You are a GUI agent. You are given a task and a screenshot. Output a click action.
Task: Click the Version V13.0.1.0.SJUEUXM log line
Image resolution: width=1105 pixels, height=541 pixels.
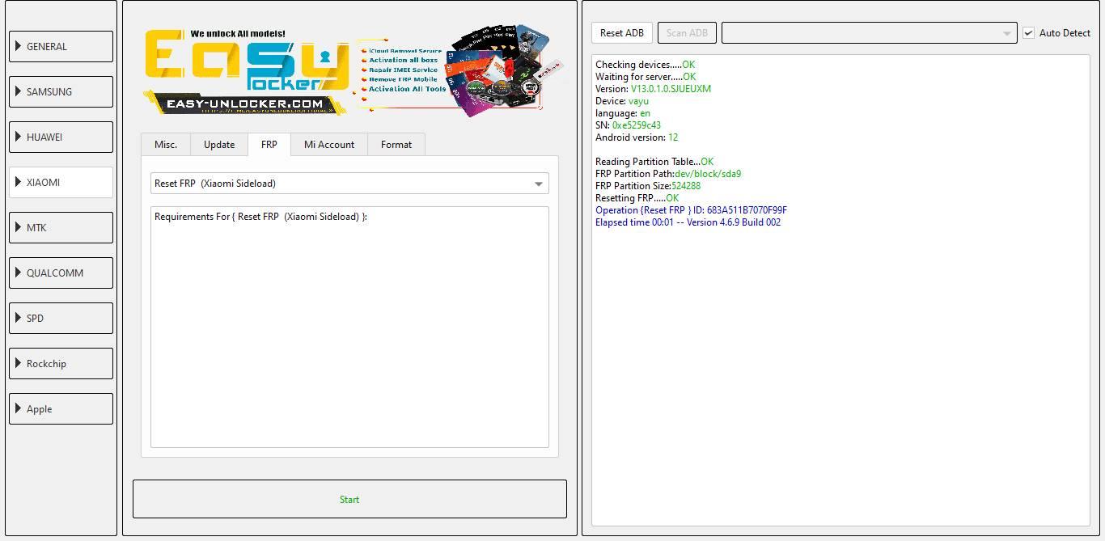coord(653,89)
